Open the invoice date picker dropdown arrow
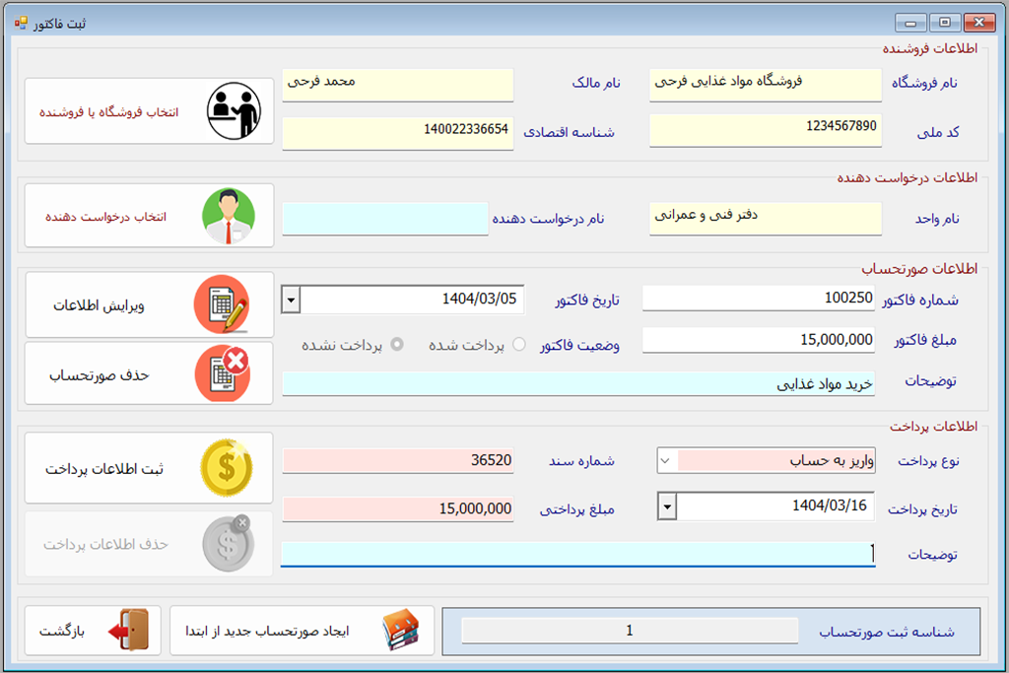Screen dimensions: 1009x673 coord(291,299)
